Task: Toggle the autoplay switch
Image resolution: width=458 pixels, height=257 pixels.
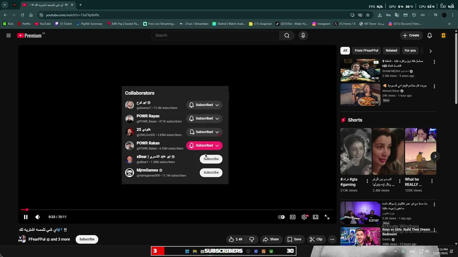Action: pyautogui.click(x=282, y=217)
